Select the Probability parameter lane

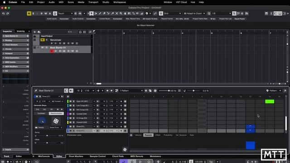[168, 135]
